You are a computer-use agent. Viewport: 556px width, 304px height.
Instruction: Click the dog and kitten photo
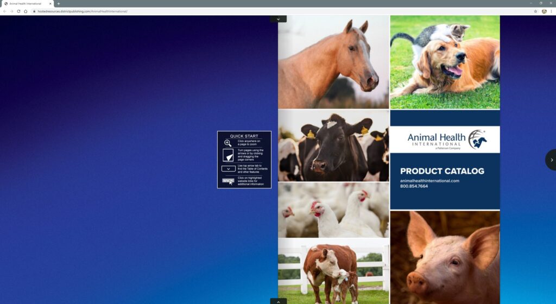tap(445, 62)
